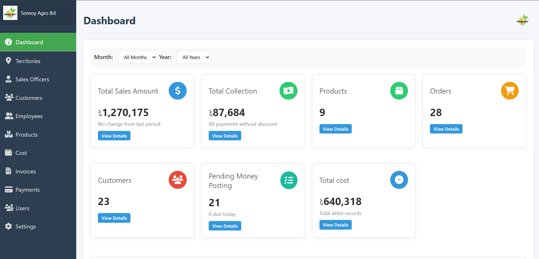Open the Year dropdown showing All Years
The width and height of the screenshot is (539, 259).
pos(194,57)
